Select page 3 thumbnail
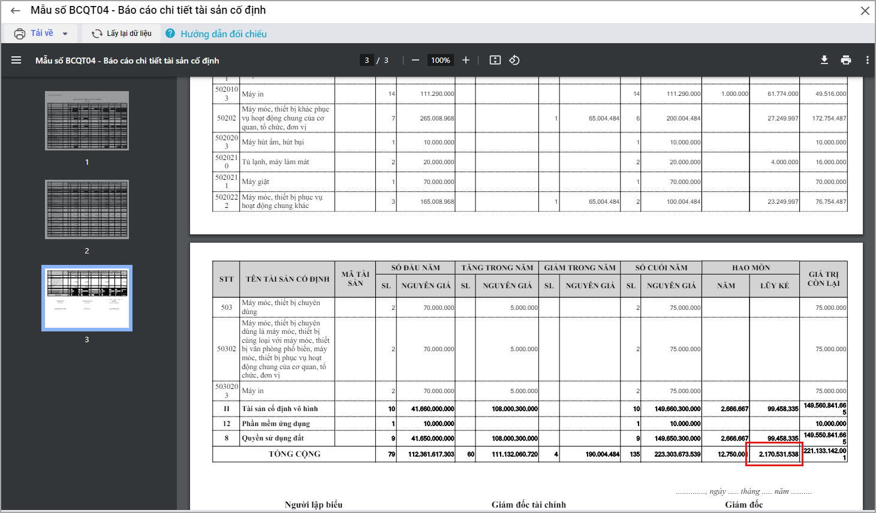Viewport: 876px width, 513px height. 87,298
